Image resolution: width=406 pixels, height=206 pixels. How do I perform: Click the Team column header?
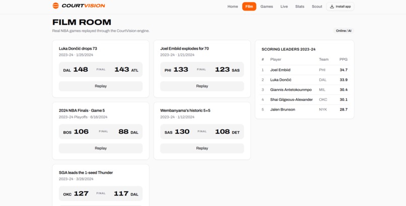pos(324,59)
